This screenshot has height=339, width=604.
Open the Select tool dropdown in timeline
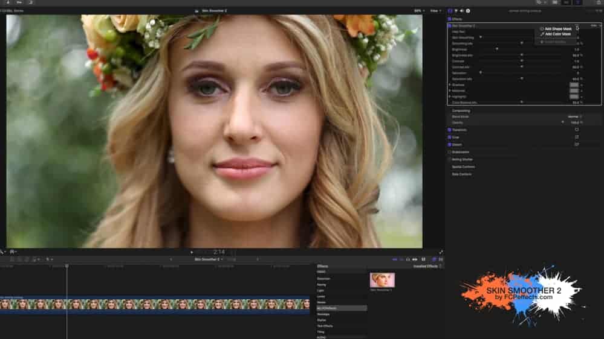[x=50, y=259]
